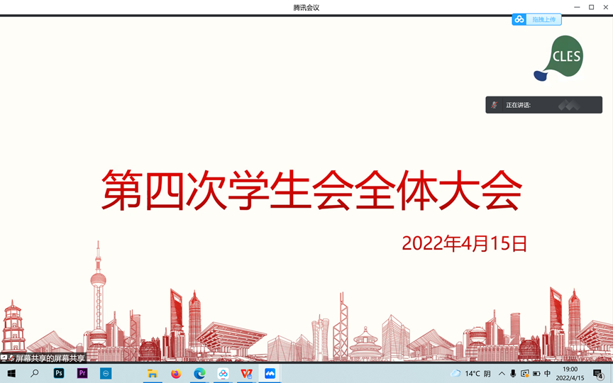
Task: Open File Explorer in the taskbar
Action: coord(153,373)
